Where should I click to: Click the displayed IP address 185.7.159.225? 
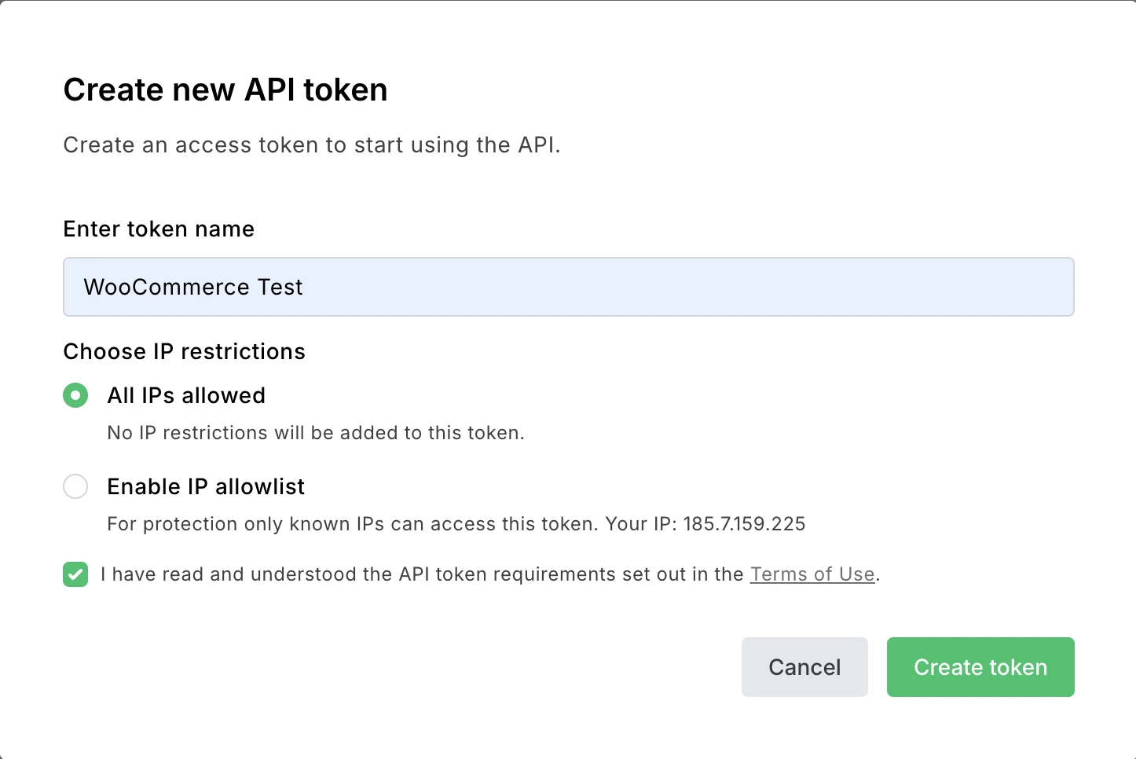point(744,524)
